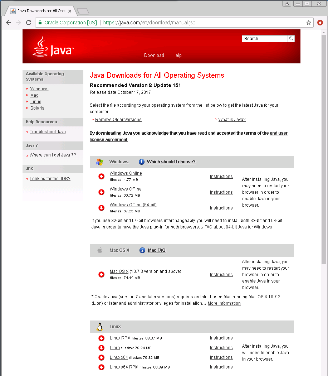Click the Windows flag logo in section header
Image resolution: width=328 pixels, height=376 pixels.
tap(100, 162)
